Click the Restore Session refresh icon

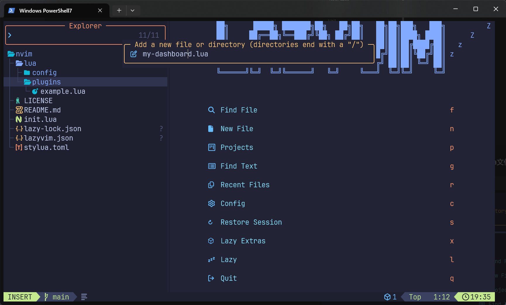pos(210,222)
